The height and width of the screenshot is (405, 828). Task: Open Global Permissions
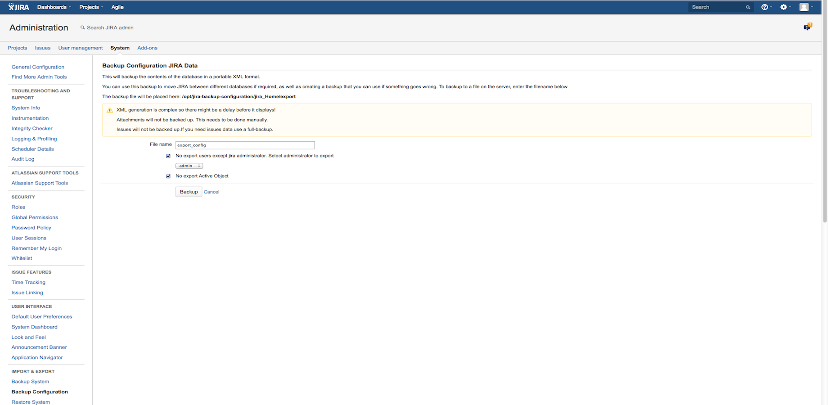coord(35,217)
